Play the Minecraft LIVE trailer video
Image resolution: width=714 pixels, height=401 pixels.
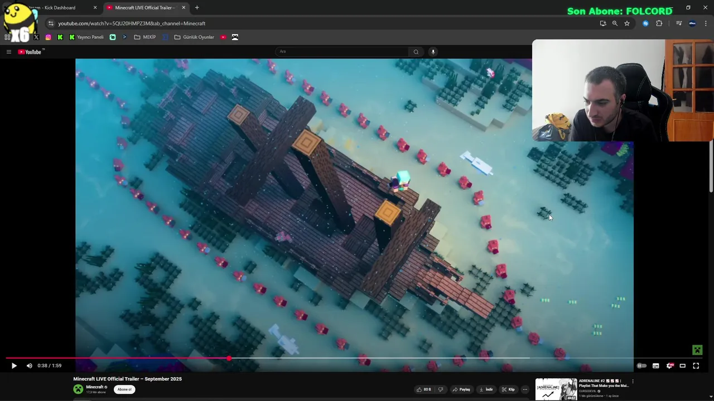(x=14, y=365)
